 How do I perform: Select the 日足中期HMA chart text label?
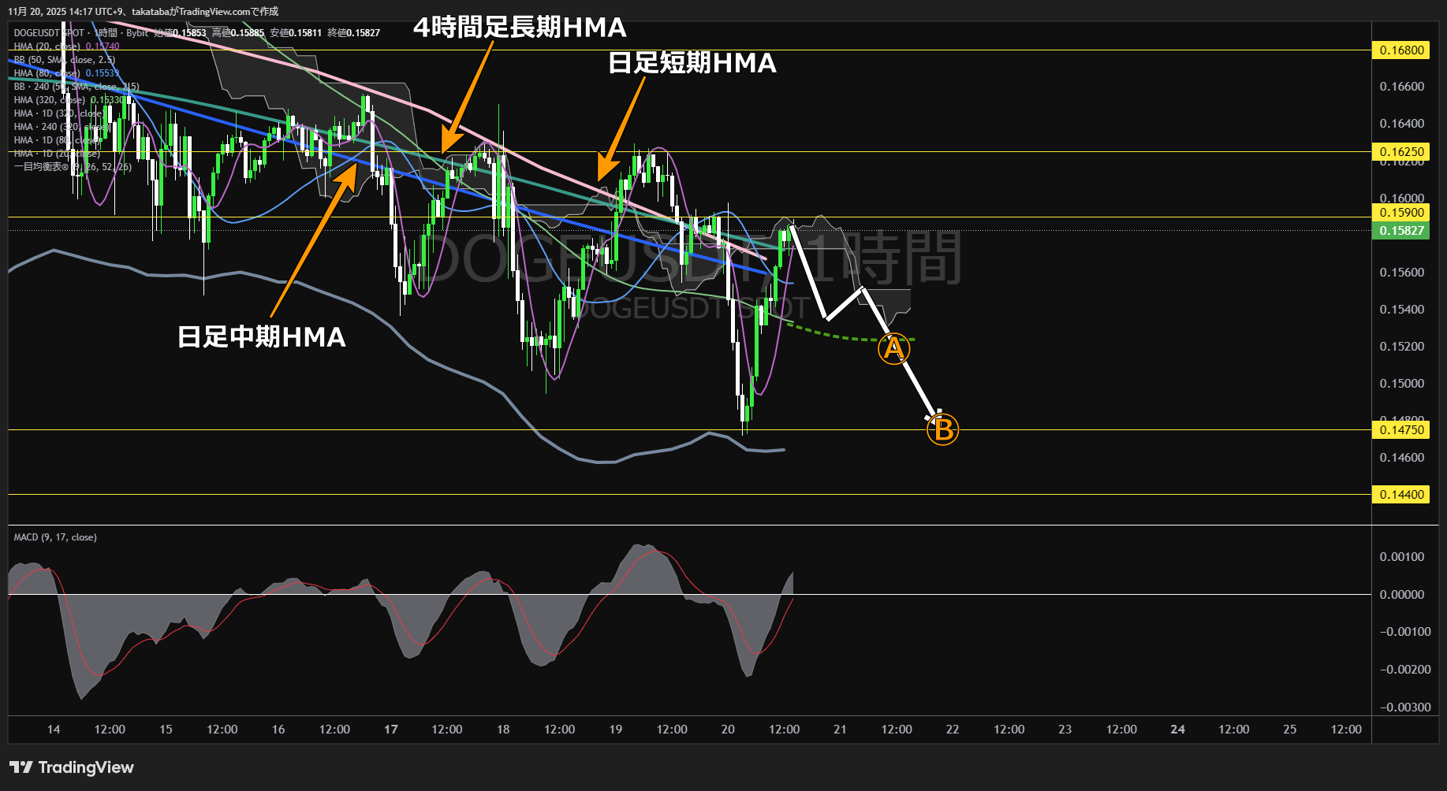coord(262,337)
